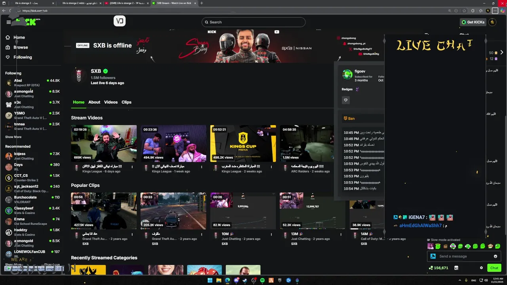Screen dimensions: 507x285
Task: Open options menu for the 13M clip
Action: pyautogui.click(x=341, y=234)
